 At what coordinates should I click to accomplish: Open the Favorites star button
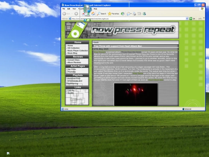tap(113, 14)
